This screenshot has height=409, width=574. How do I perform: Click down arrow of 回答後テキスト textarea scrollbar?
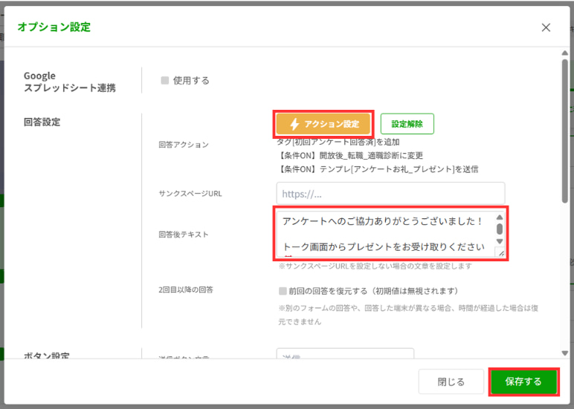(500, 241)
